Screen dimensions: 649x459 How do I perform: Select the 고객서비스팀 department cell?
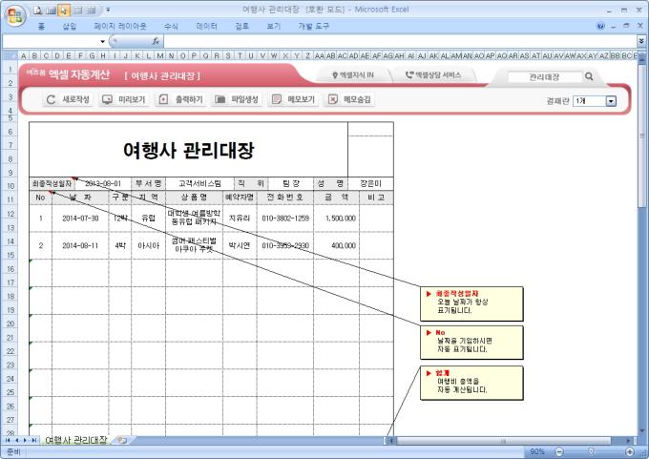point(199,183)
